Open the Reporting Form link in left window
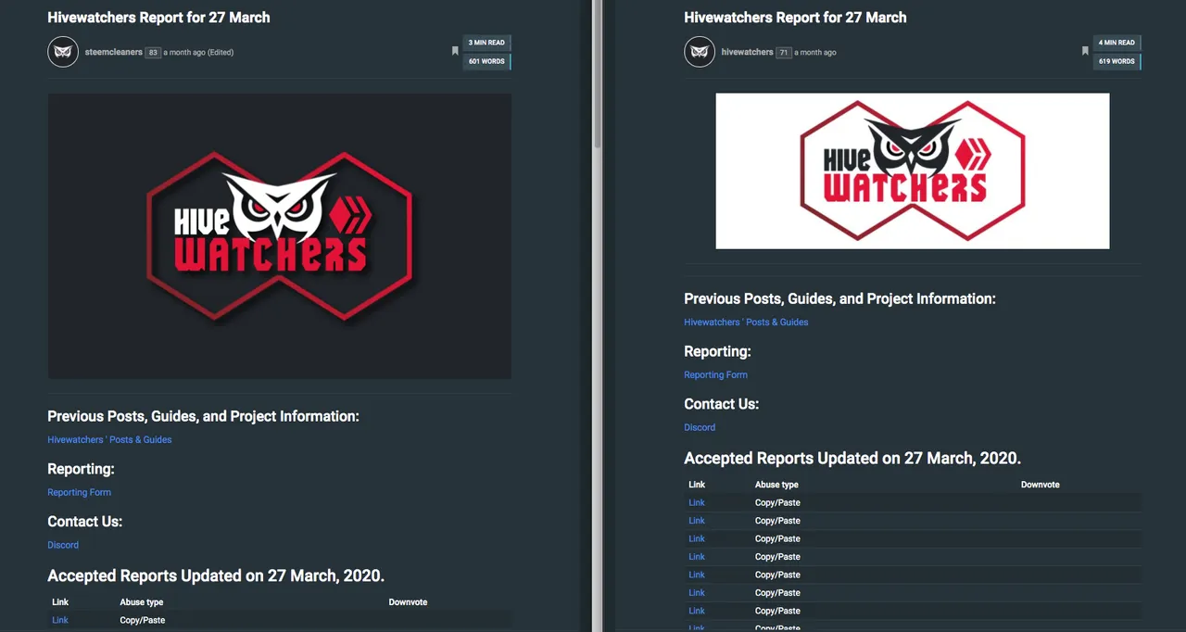Image resolution: width=1186 pixels, height=632 pixels. coord(80,493)
